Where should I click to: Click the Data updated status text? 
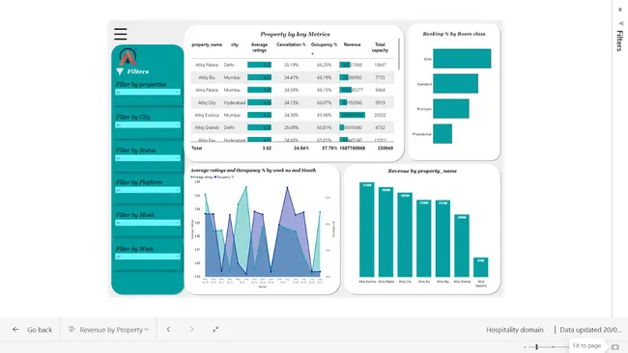(590, 330)
